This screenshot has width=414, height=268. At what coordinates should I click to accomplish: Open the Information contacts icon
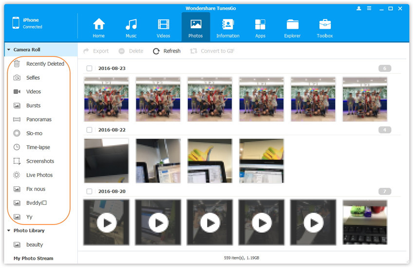point(227,24)
